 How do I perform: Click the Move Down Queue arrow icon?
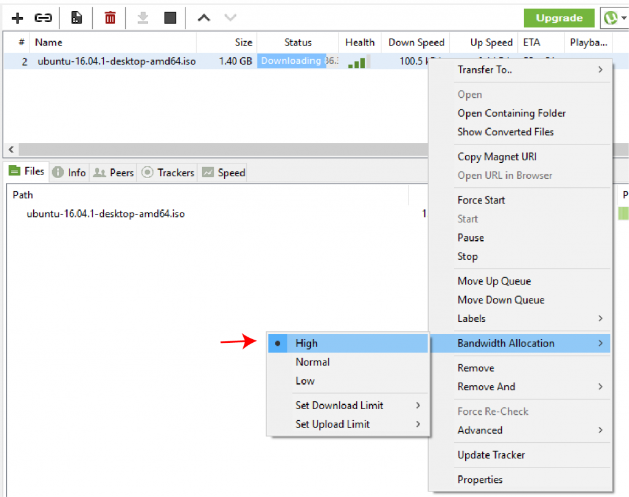(230, 18)
